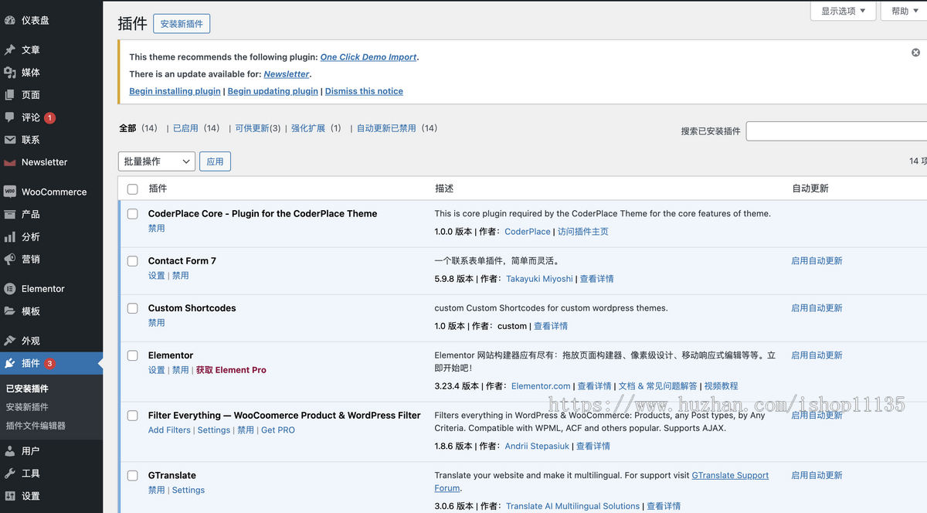Click the 安装新插件 button beside title
Screen dimensions: 927x513
click(x=182, y=24)
